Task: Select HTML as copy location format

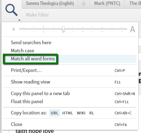Action: point(68,113)
